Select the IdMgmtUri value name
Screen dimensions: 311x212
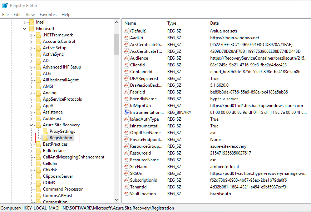pos(140,106)
